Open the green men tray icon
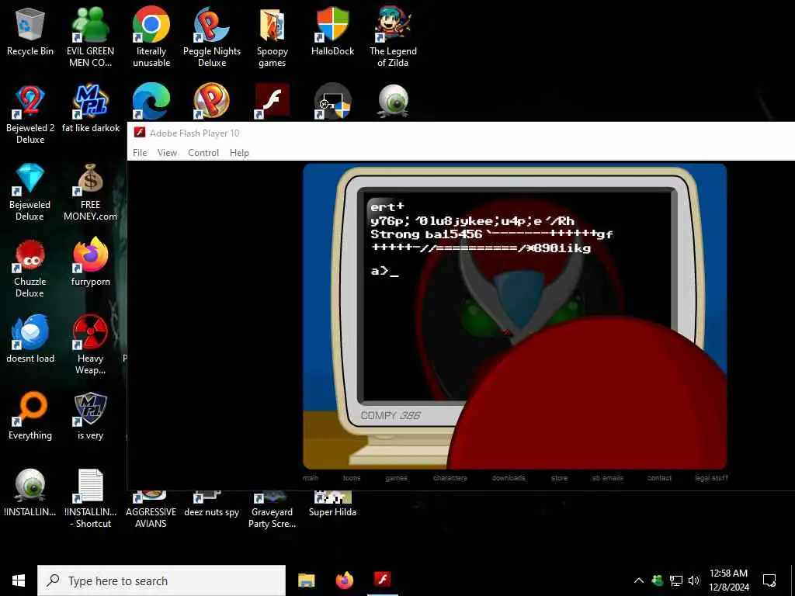Screen dimensions: 795x596 tap(658, 580)
